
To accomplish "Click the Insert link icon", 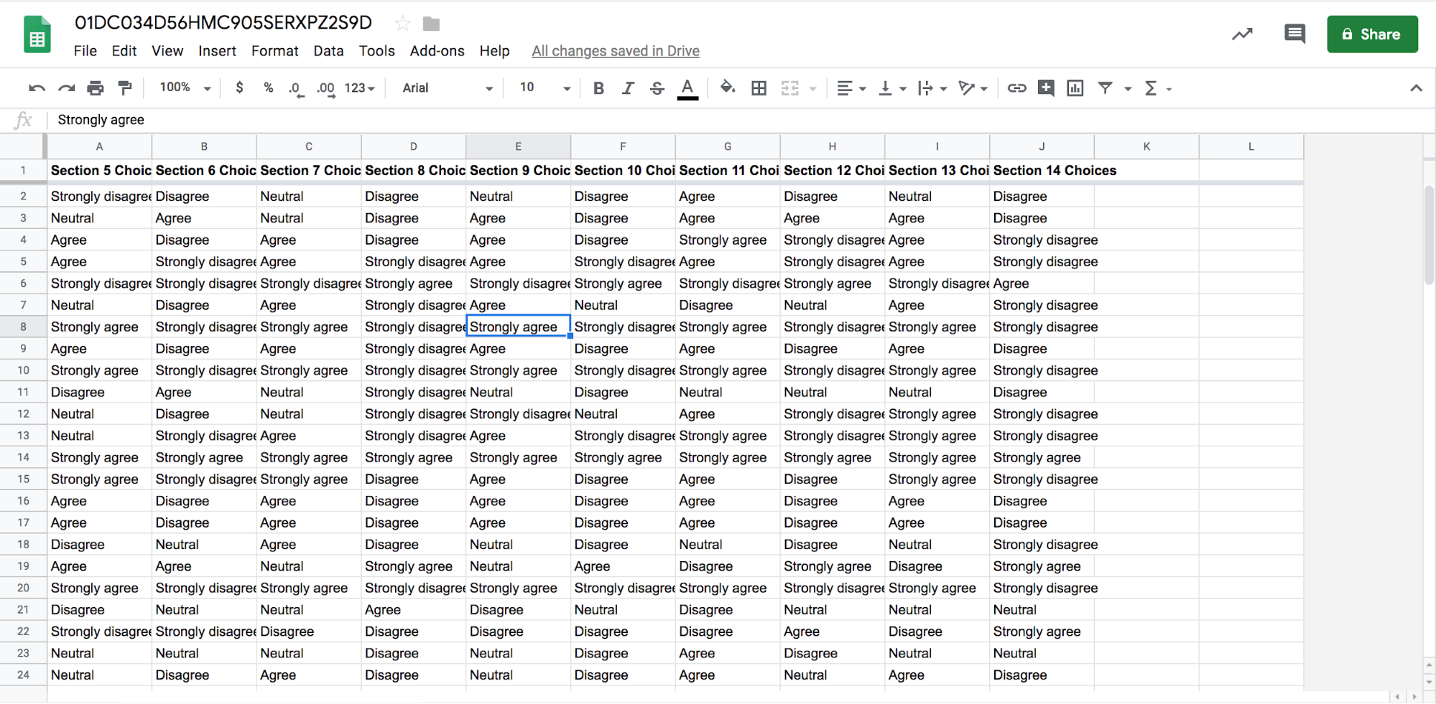I will pos(1016,88).
